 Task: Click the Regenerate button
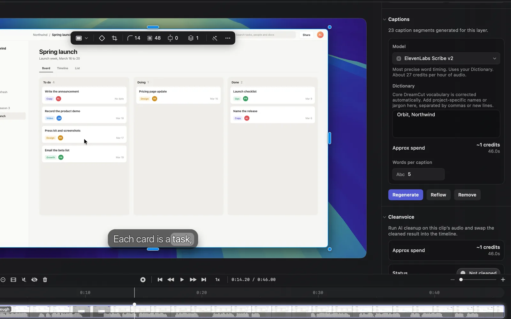[406, 195]
